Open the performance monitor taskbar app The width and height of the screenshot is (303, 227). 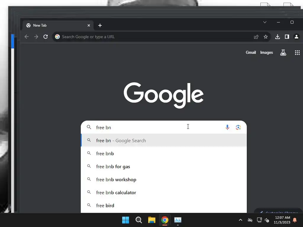[178, 220]
